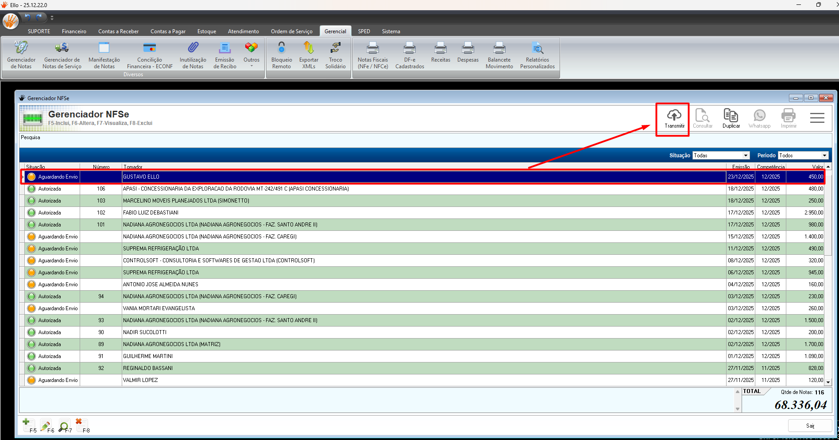Open the hamburger menu in Gerenciador NFSe
Screen dimensions: 839x440
click(817, 118)
